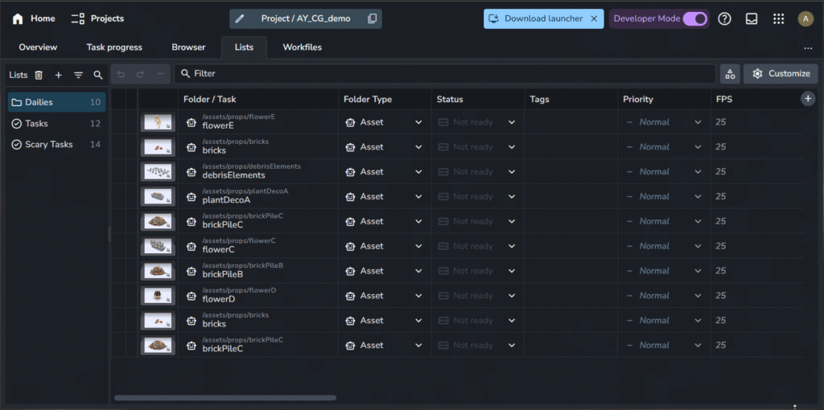Open the flowerE thumbnail
This screenshot has height=410, width=824.
pyautogui.click(x=158, y=122)
